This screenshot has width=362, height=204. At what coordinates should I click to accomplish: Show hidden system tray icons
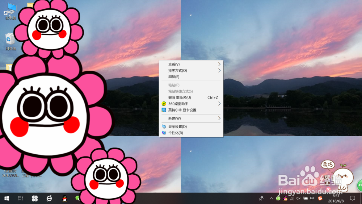(271, 198)
